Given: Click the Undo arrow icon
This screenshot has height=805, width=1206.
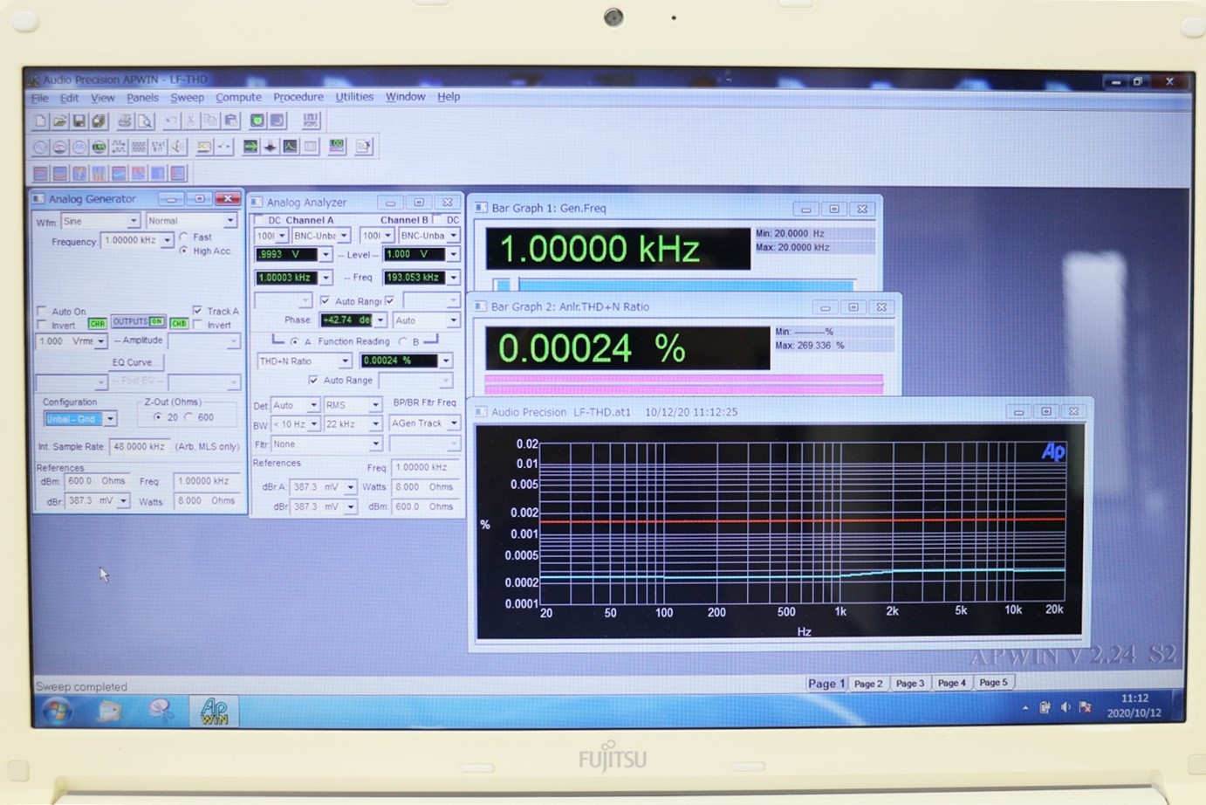Looking at the screenshot, I should (172, 120).
